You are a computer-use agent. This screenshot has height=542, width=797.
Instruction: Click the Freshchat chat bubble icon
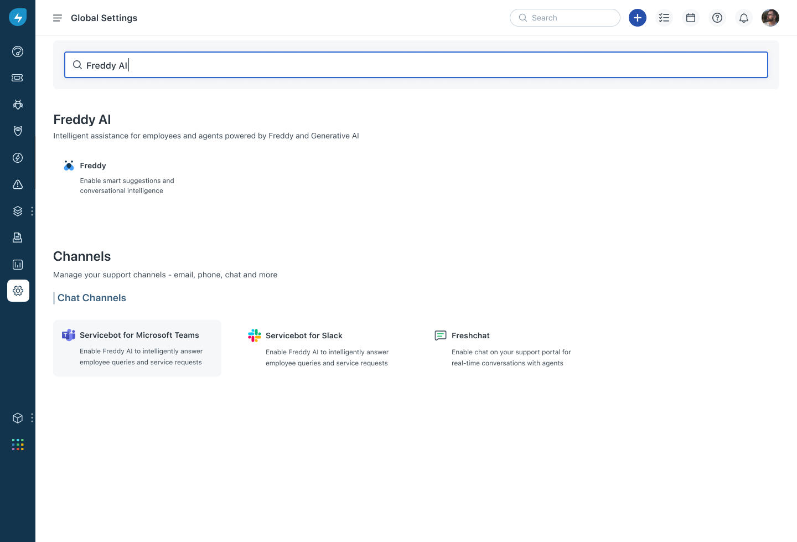point(441,335)
